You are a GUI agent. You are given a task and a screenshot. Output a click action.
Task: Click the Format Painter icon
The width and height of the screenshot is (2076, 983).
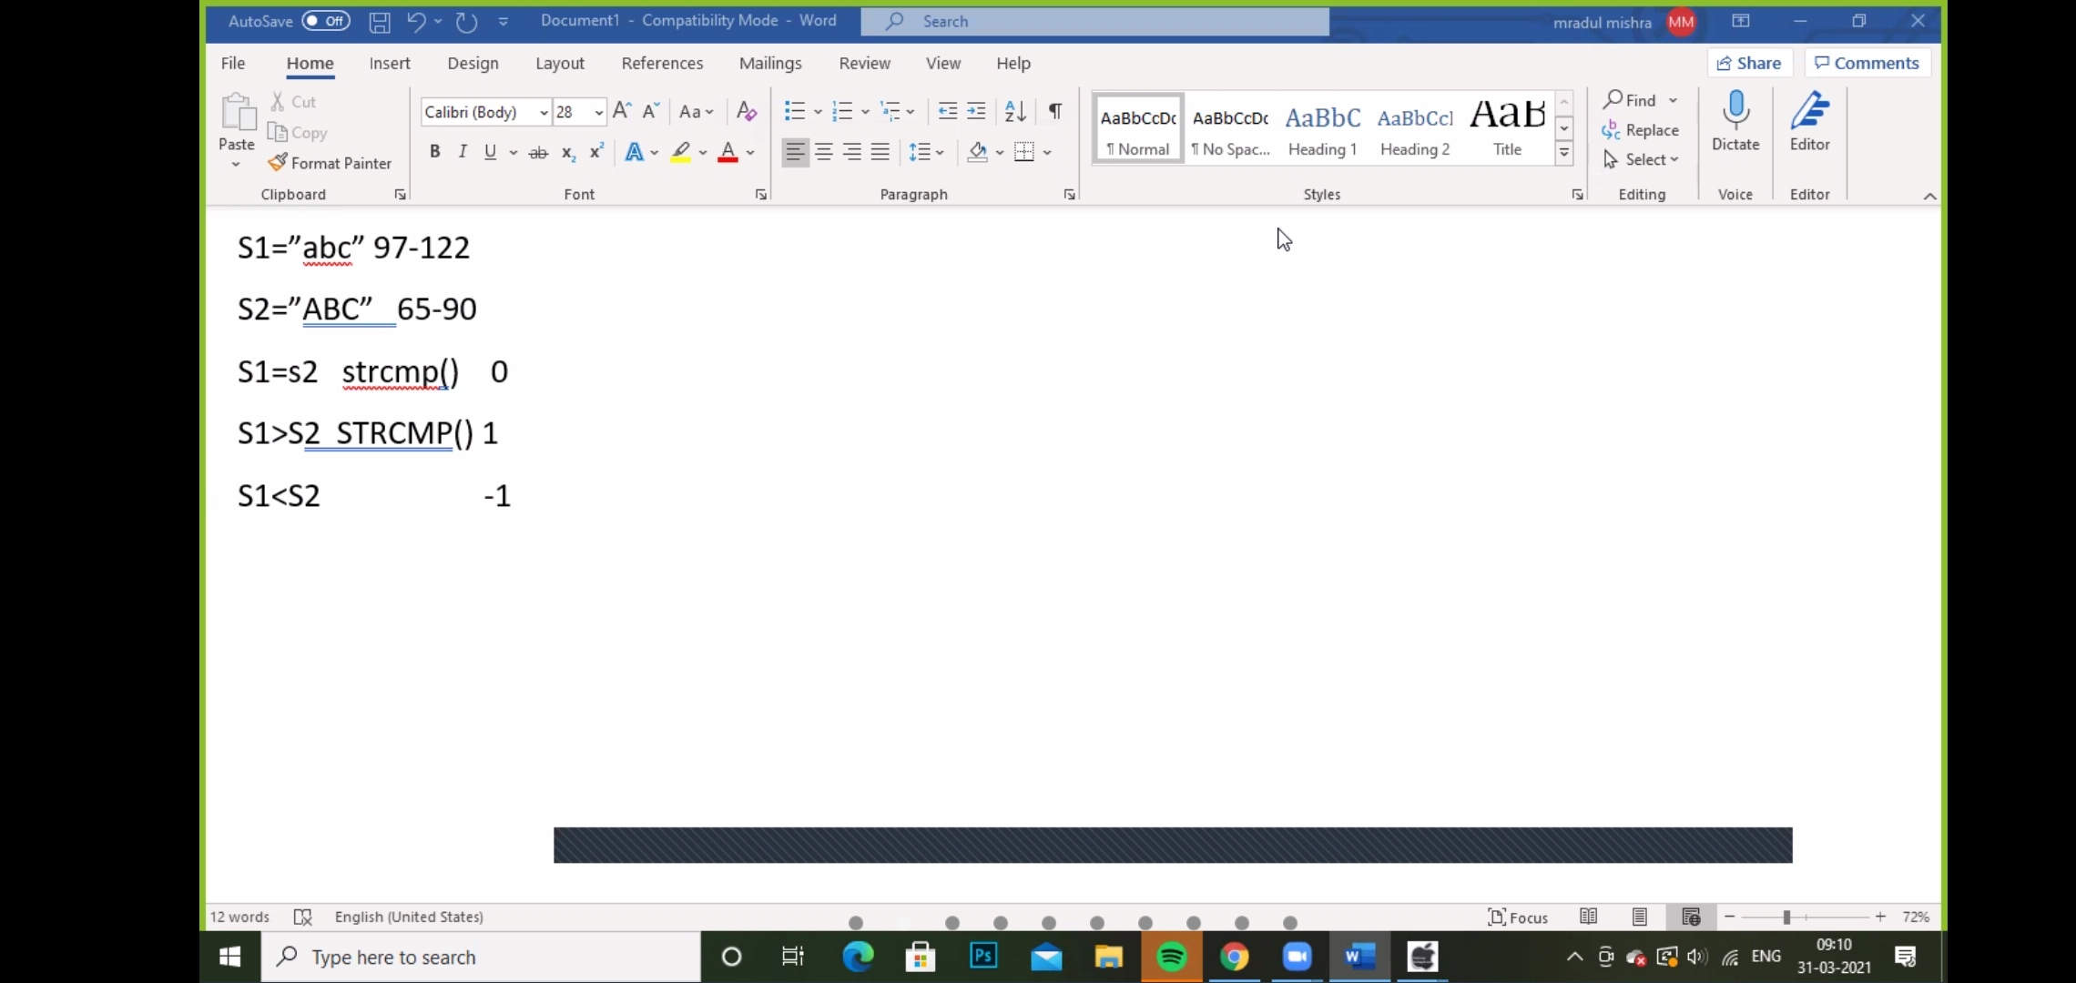coord(278,163)
